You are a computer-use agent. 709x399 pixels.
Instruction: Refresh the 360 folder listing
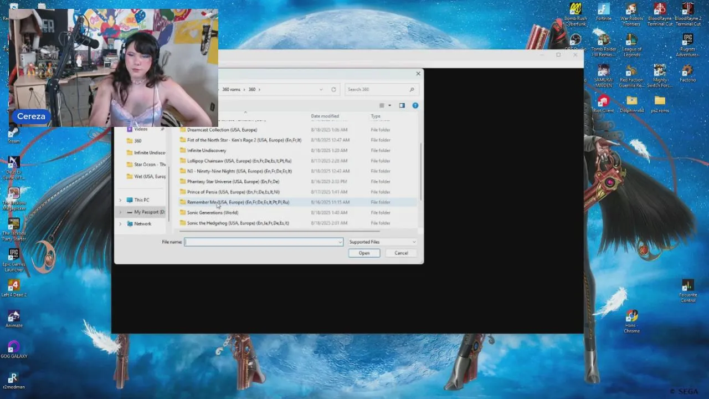tap(333, 89)
